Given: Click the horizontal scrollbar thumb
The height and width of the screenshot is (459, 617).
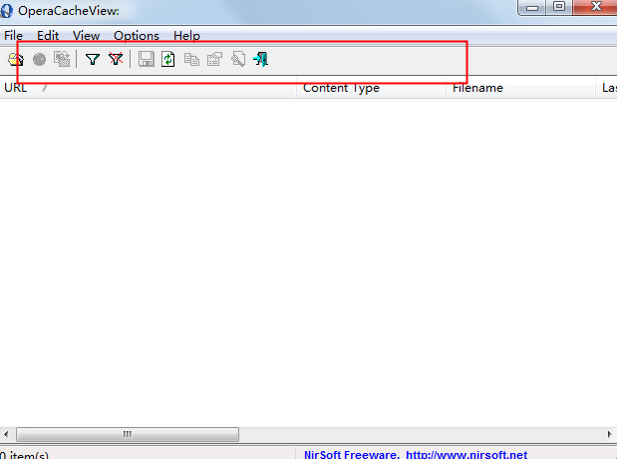Looking at the screenshot, I should coord(128,434).
